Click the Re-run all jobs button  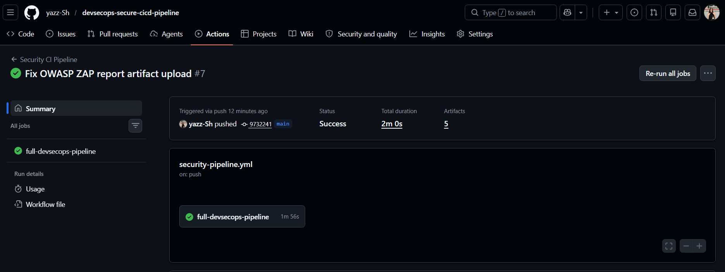(x=668, y=73)
